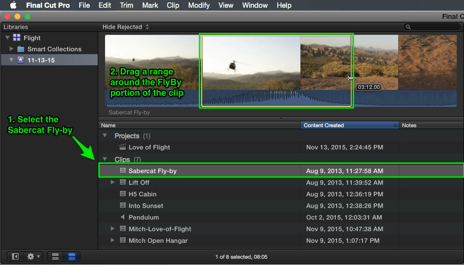Select the Flight library icon
This screenshot has width=464, height=265.
point(17,38)
